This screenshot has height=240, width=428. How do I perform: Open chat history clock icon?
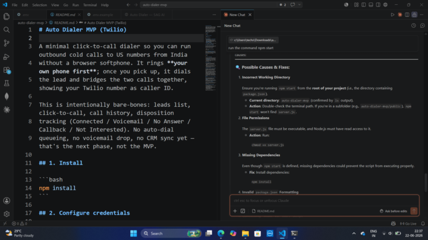click(x=414, y=25)
